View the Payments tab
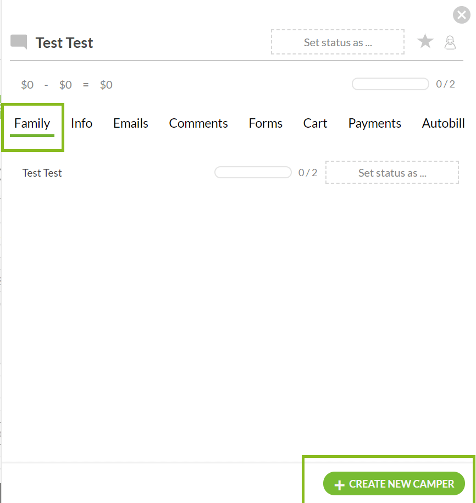 click(375, 123)
